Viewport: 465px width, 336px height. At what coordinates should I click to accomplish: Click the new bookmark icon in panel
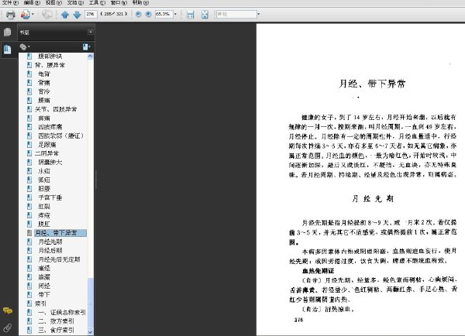pos(86,46)
